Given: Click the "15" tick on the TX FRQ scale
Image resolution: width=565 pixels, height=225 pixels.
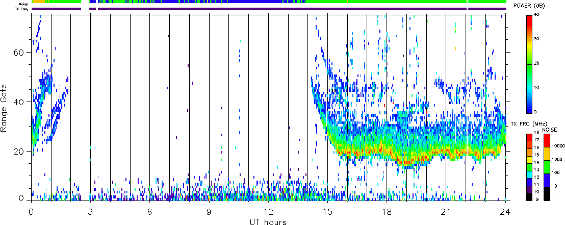Looking at the screenshot, I should (536, 155).
